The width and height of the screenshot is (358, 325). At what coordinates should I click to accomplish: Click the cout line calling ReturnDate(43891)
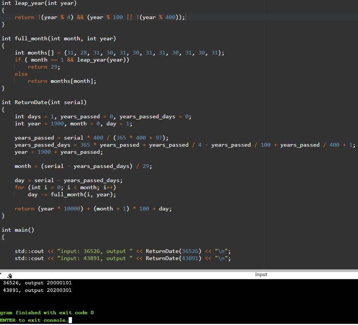[123, 258]
